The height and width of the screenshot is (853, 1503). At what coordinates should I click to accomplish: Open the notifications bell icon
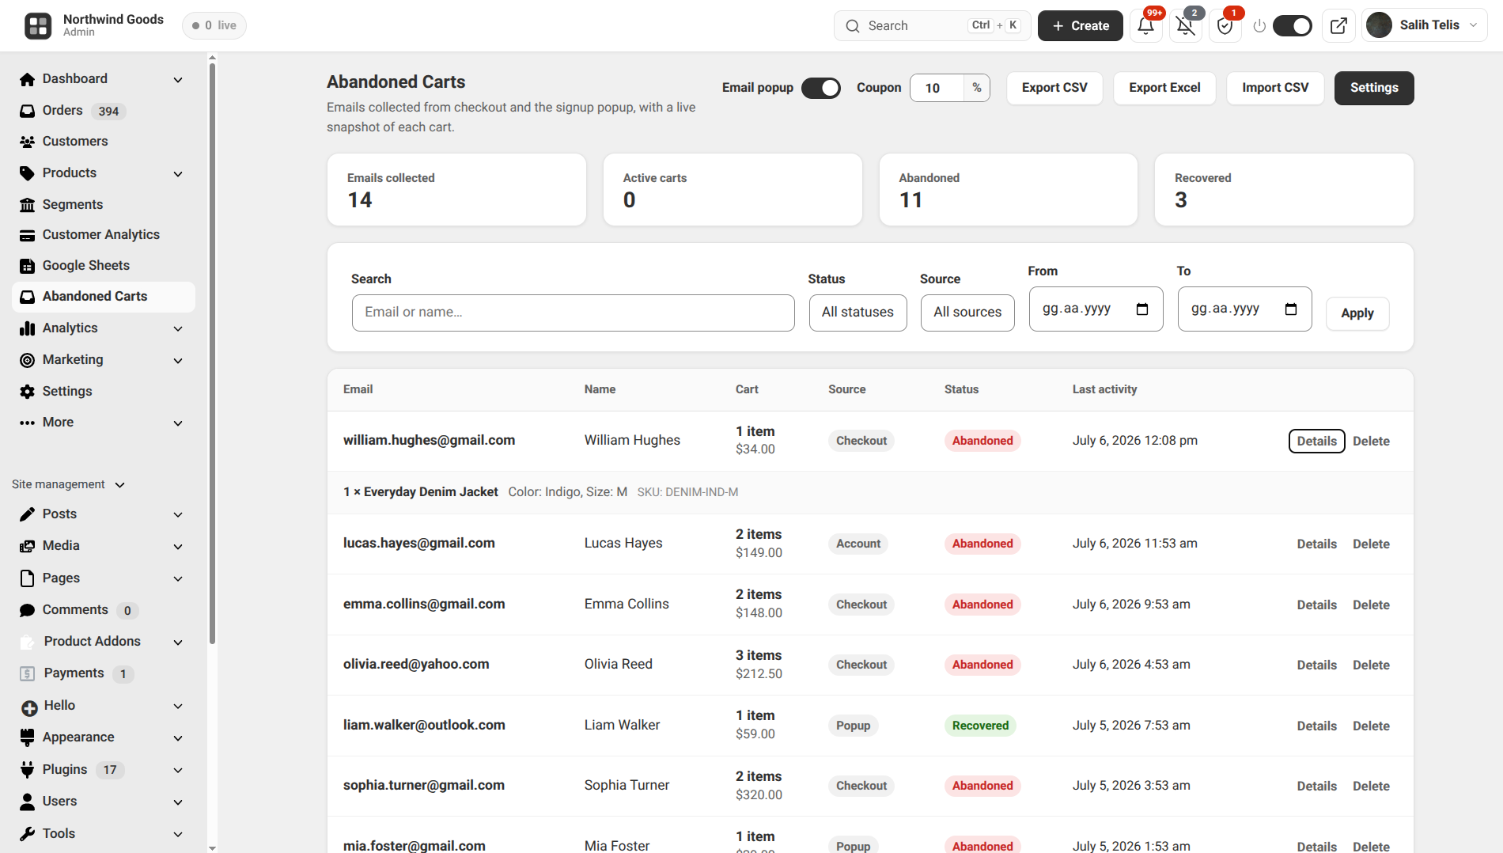[x=1145, y=26]
